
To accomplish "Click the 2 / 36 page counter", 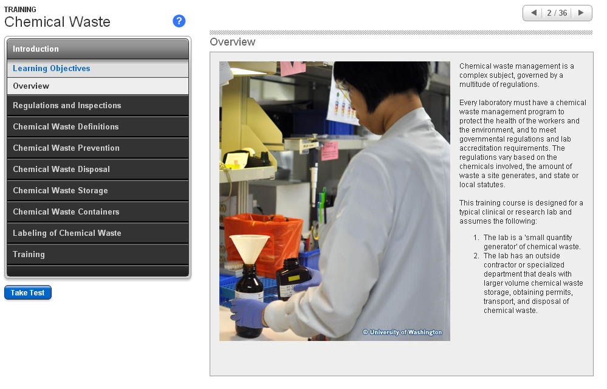I will pos(557,13).
